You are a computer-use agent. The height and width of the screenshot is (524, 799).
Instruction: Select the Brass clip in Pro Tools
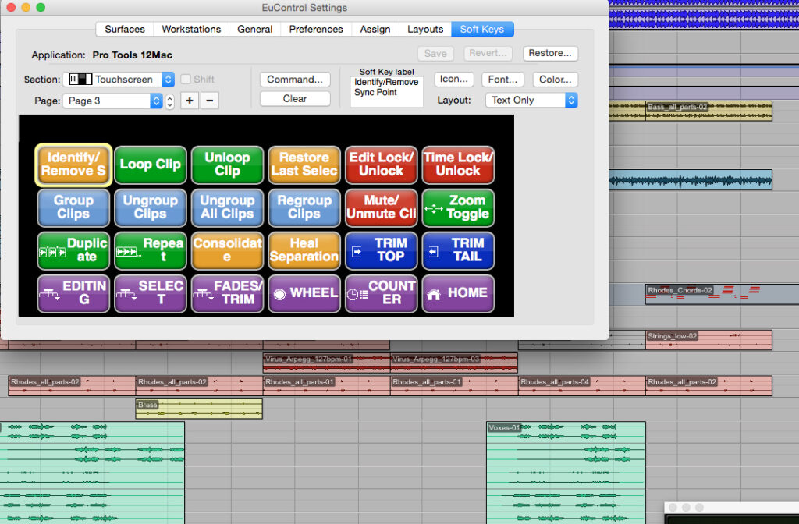199,409
